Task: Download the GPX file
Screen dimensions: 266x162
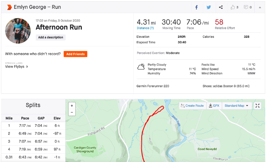Action: point(214,106)
